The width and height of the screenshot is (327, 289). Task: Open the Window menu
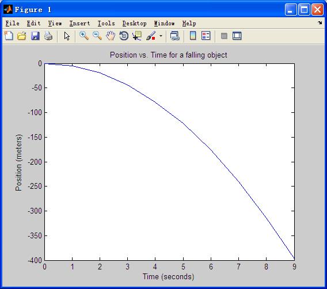tap(164, 23)
